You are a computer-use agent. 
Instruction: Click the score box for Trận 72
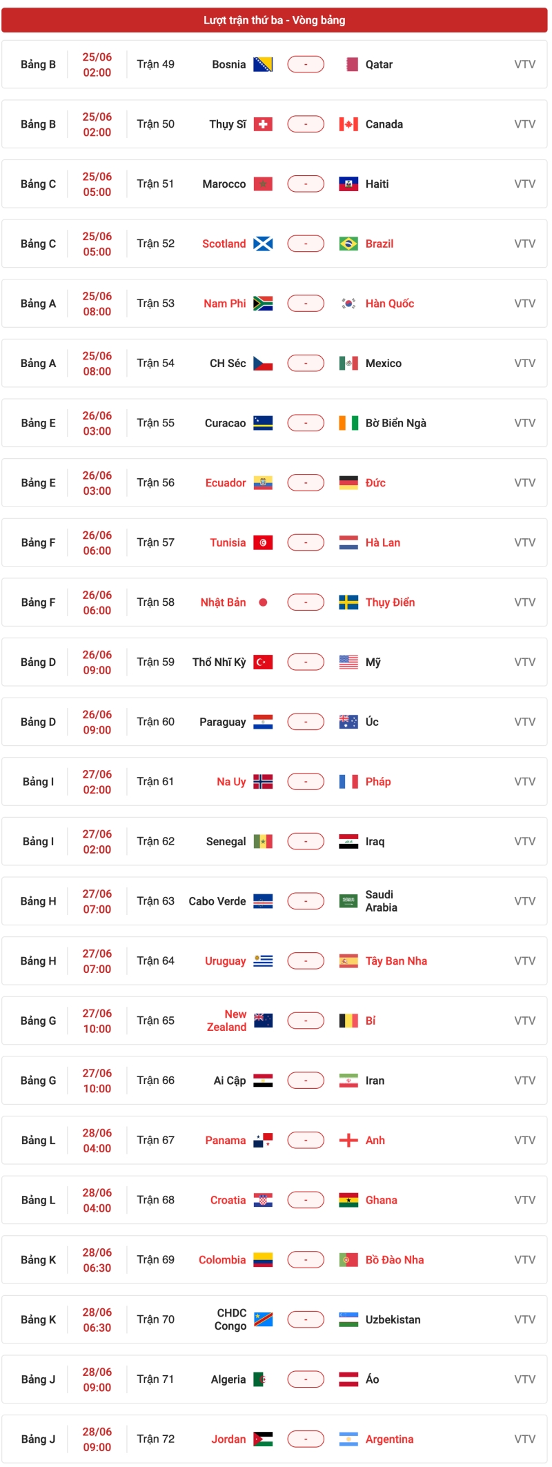(306, 1439)
